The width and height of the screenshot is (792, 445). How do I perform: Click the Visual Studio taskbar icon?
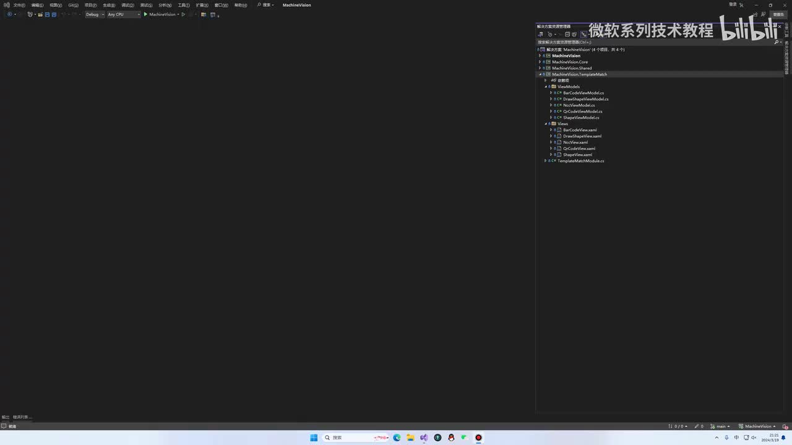424,438
